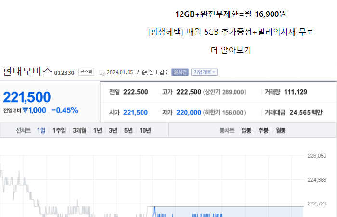The height and width of the screenshot is (217, 337).
Task: Click the 222,723 chart axis label
Action: [317, 203]
